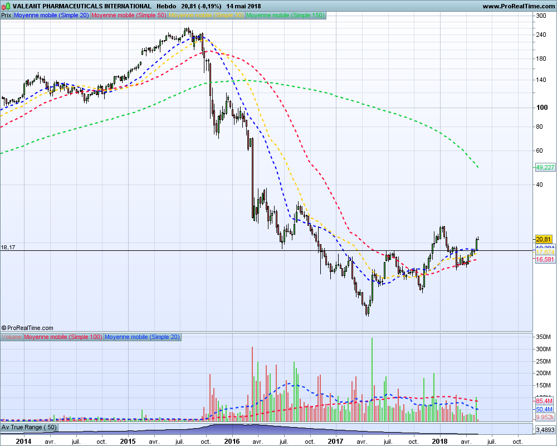Click the 9.952k volume value tag
The width and height of the screenshot is (557, 446).
point(545,417)
